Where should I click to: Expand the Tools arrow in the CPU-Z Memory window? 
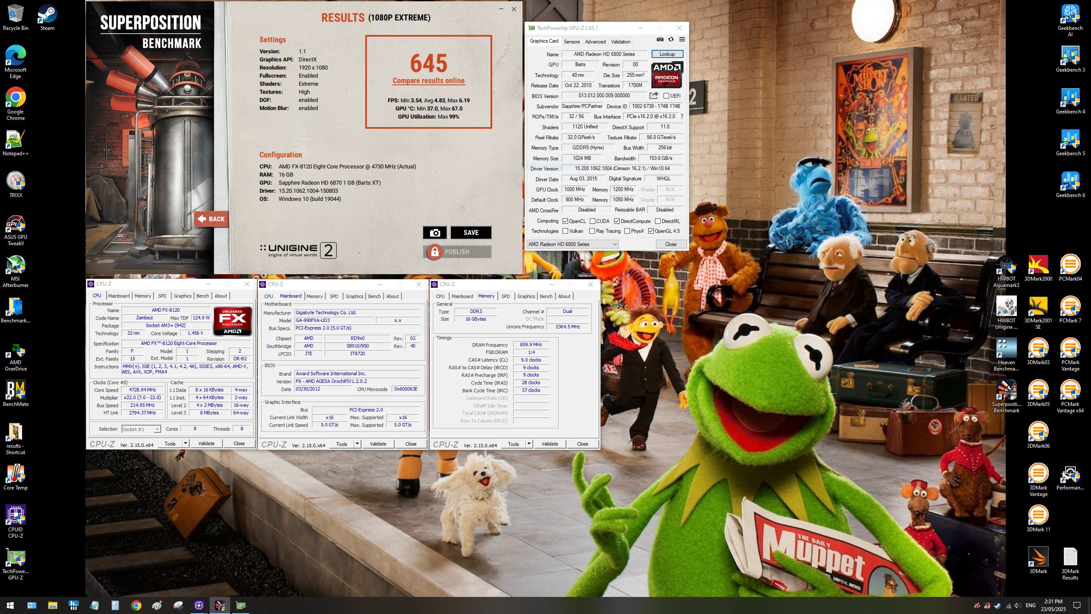coord(529,444)
